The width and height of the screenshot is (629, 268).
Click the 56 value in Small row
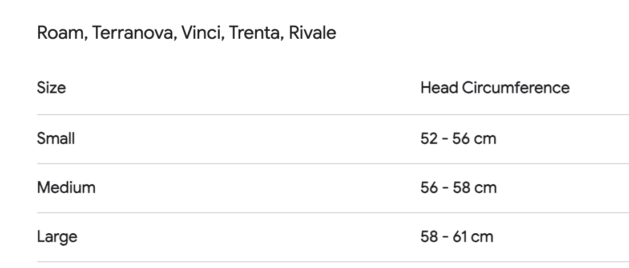(x=461, y=139)
